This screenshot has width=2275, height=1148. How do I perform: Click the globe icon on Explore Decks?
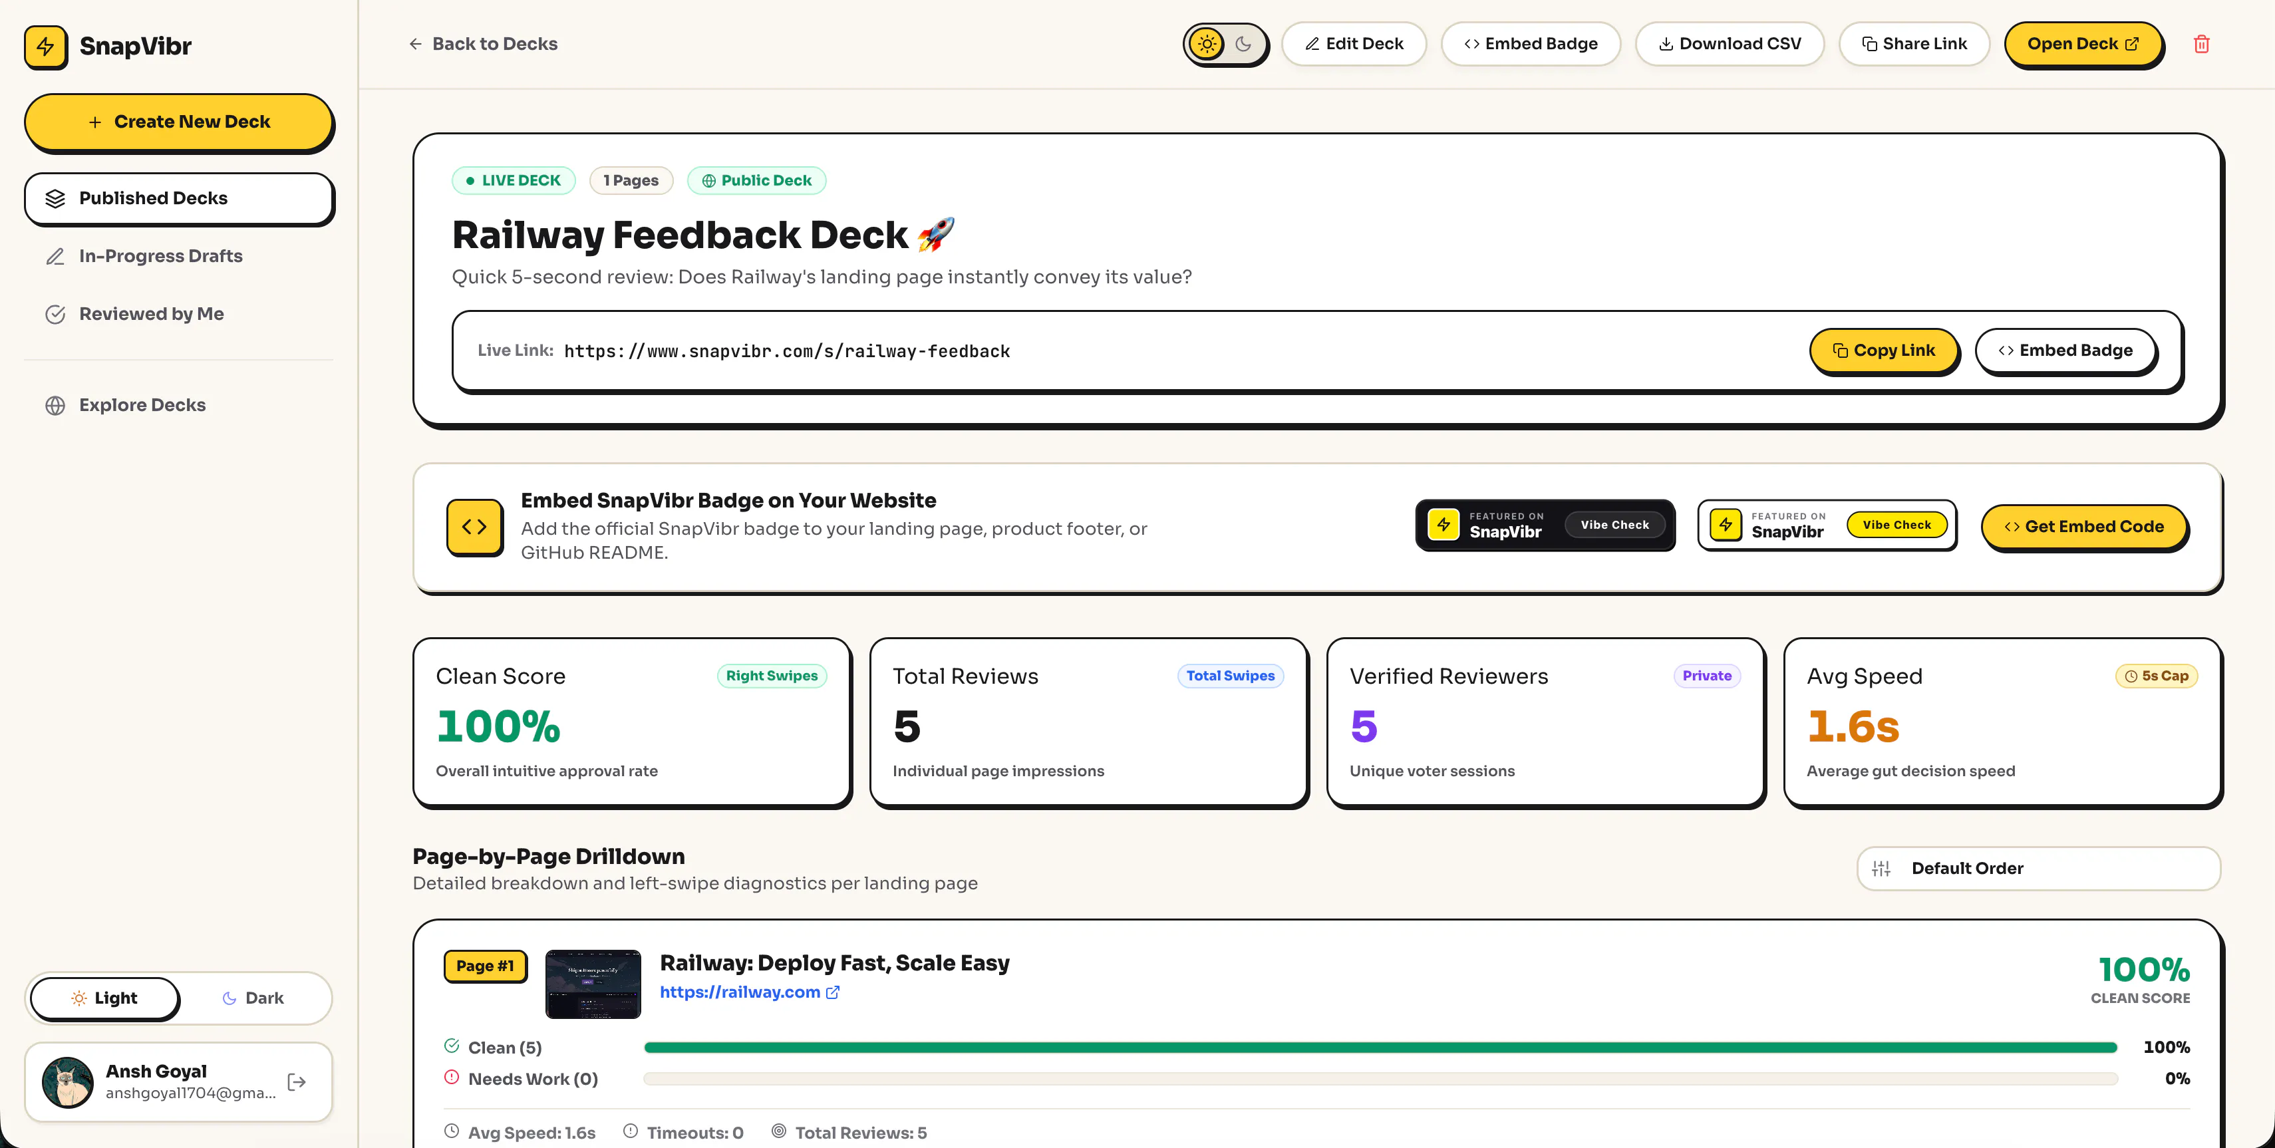pos(55,405)
